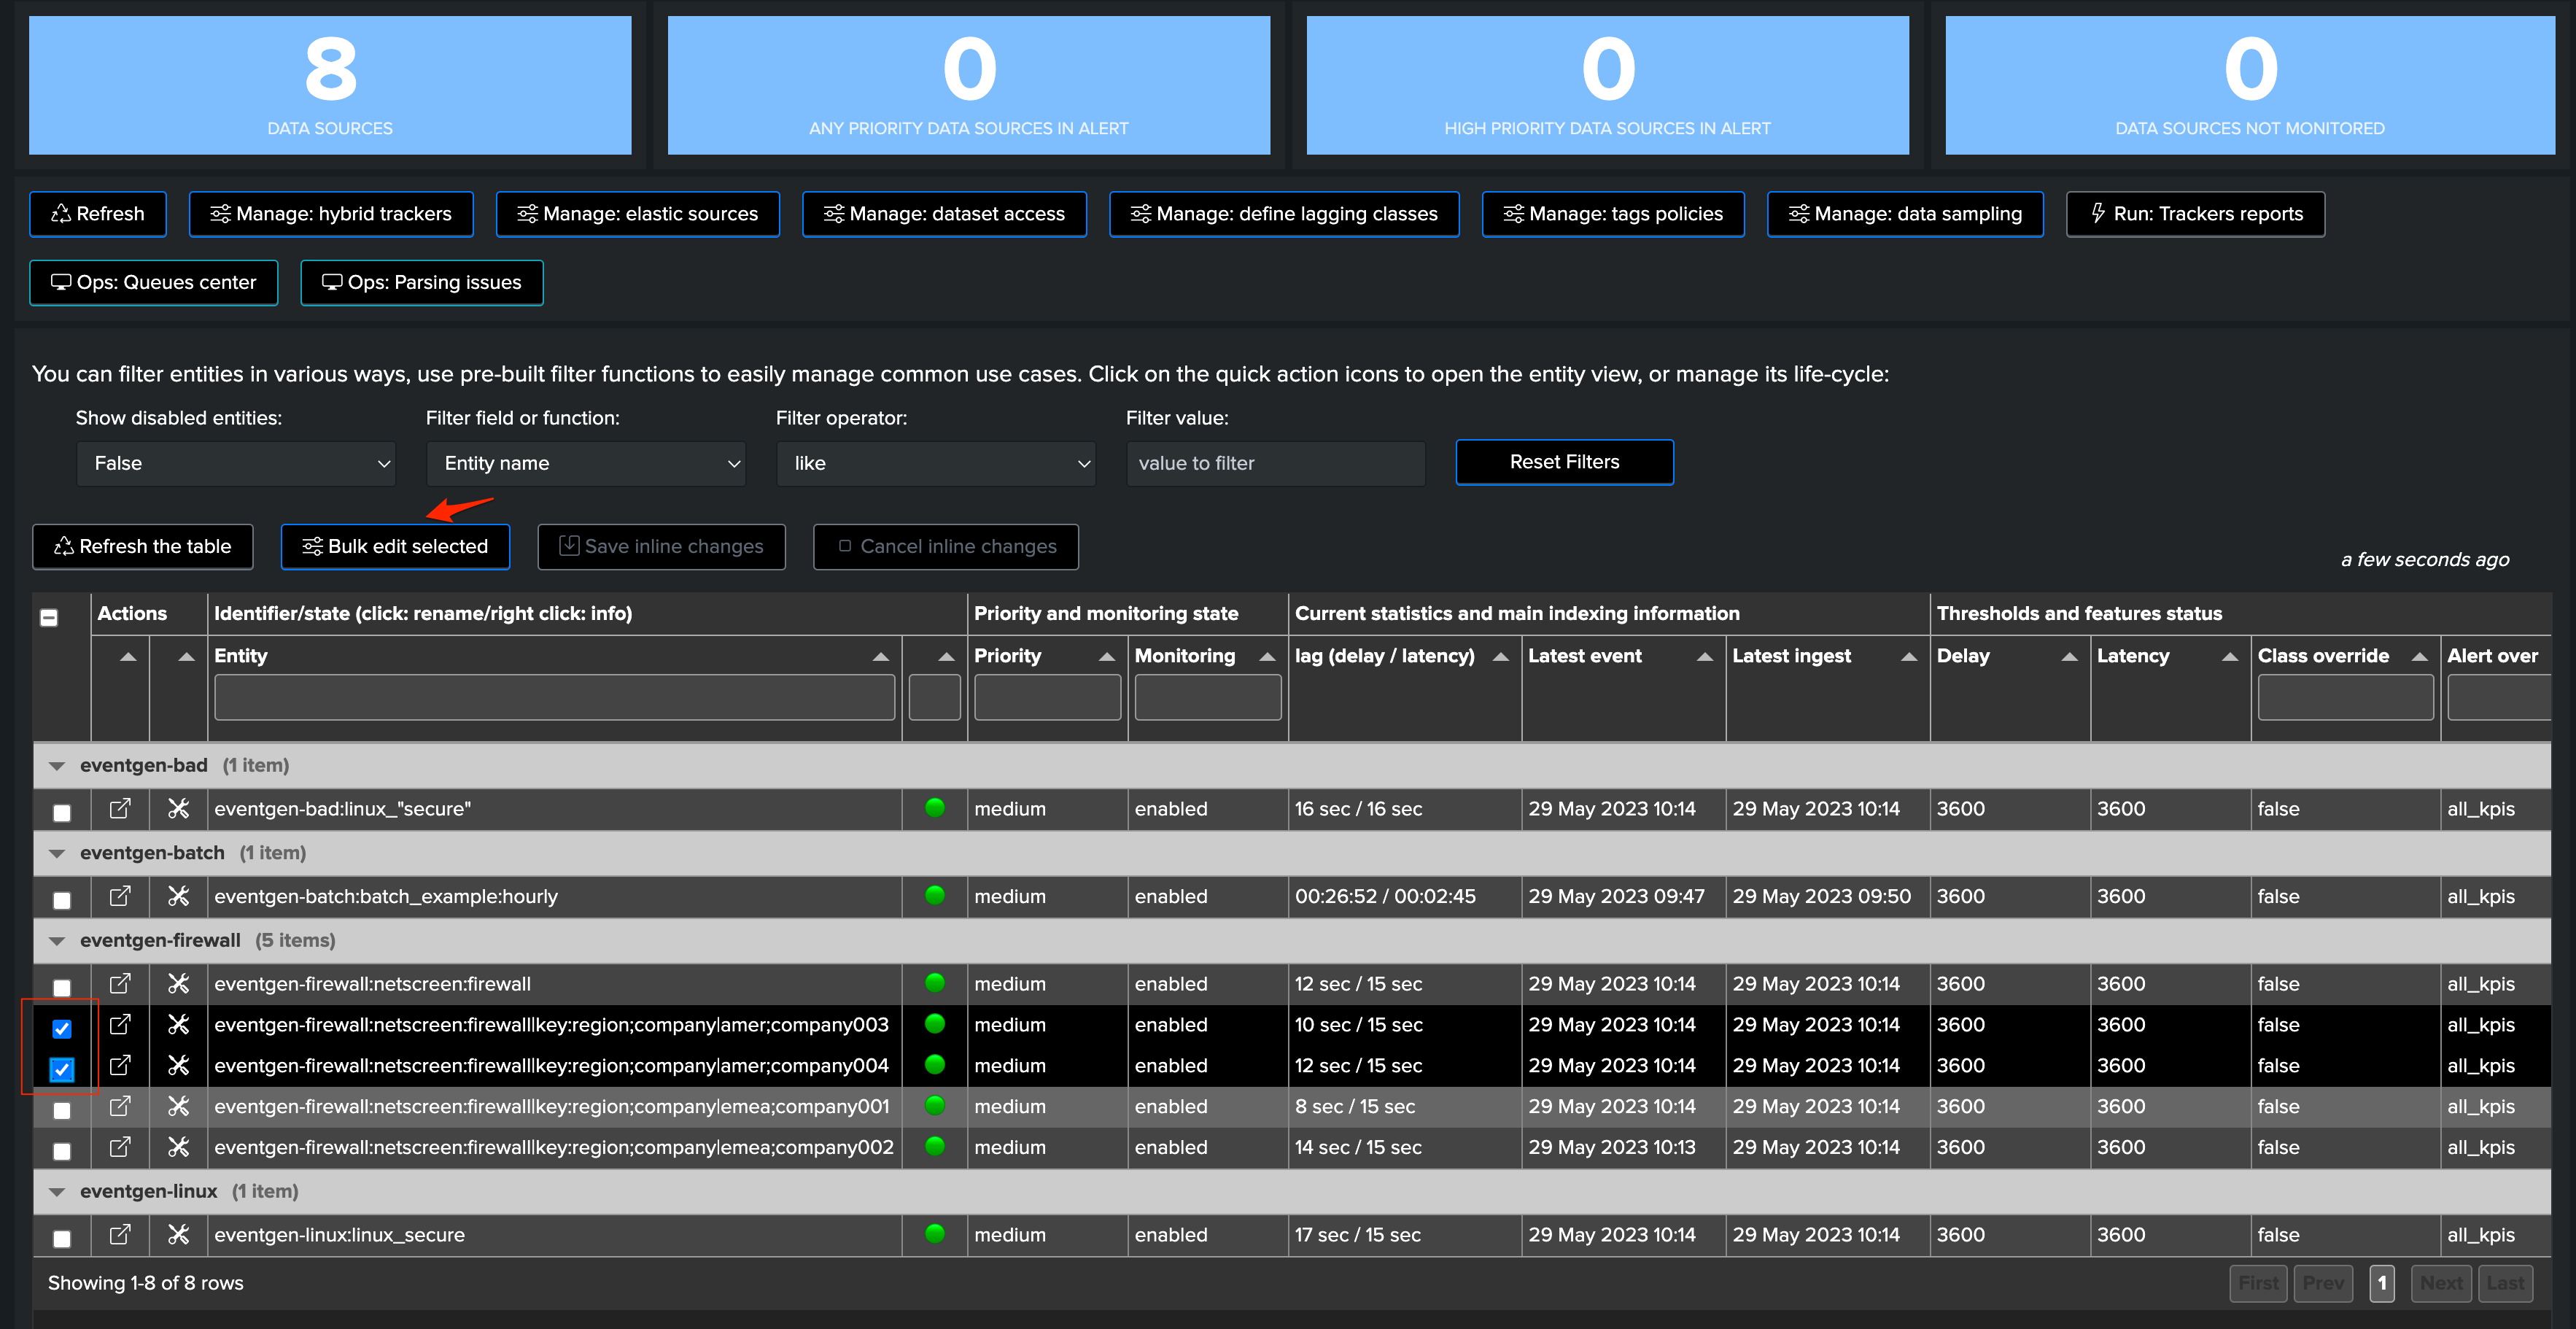
Task: Sort by the Class override column arrow
Action: tap(2419, 657)
